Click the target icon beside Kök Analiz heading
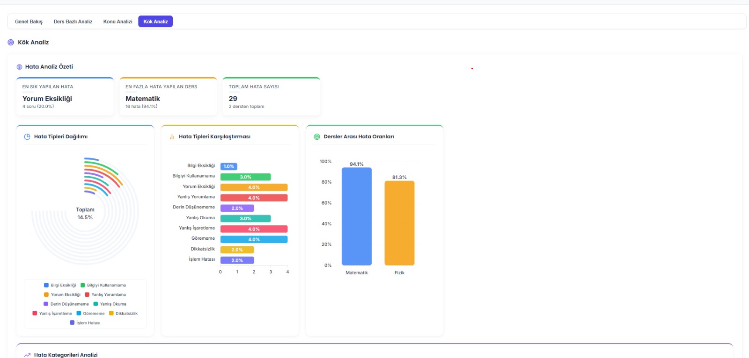Viewport: 749px width, 358px height. coord(11,43)
